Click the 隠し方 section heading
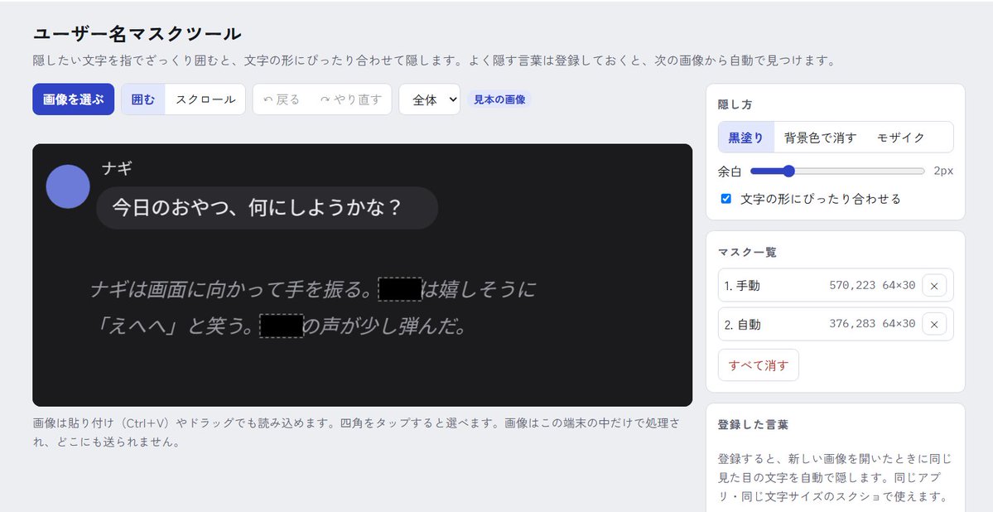993x512 pixels. click(x=735, y=104)
